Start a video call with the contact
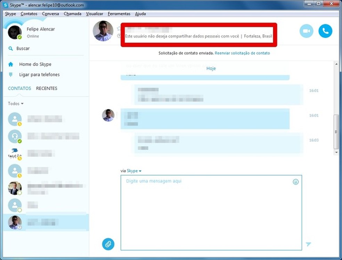Image resolution: width=342 pixels, height=260 pixels. 306,31
